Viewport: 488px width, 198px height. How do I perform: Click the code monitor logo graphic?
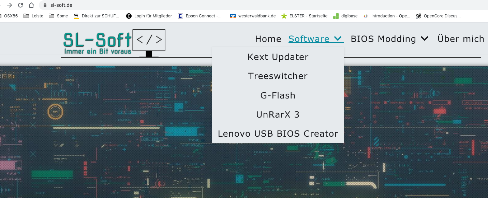149,43
